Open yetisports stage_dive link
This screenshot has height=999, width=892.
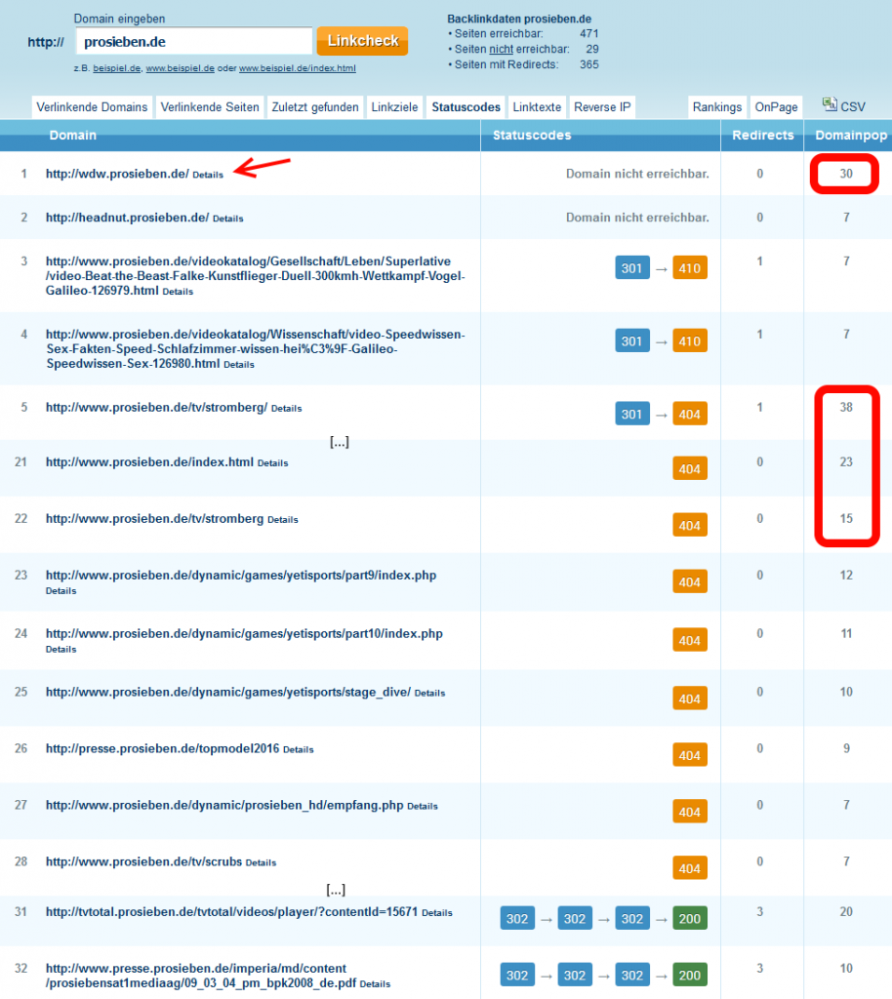click(x=228, y=692)
